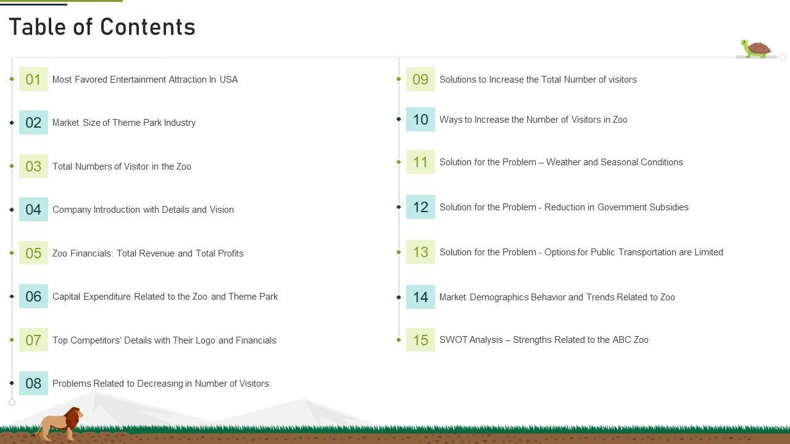790x444 pixels.
Task: Go to Total Numbers of Visitor in the Zoo
Action: pos(122,166)
